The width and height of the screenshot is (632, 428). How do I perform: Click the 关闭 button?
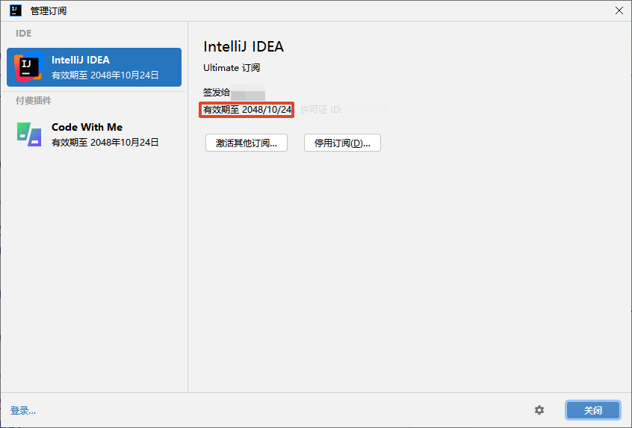(x=593, y=410)
